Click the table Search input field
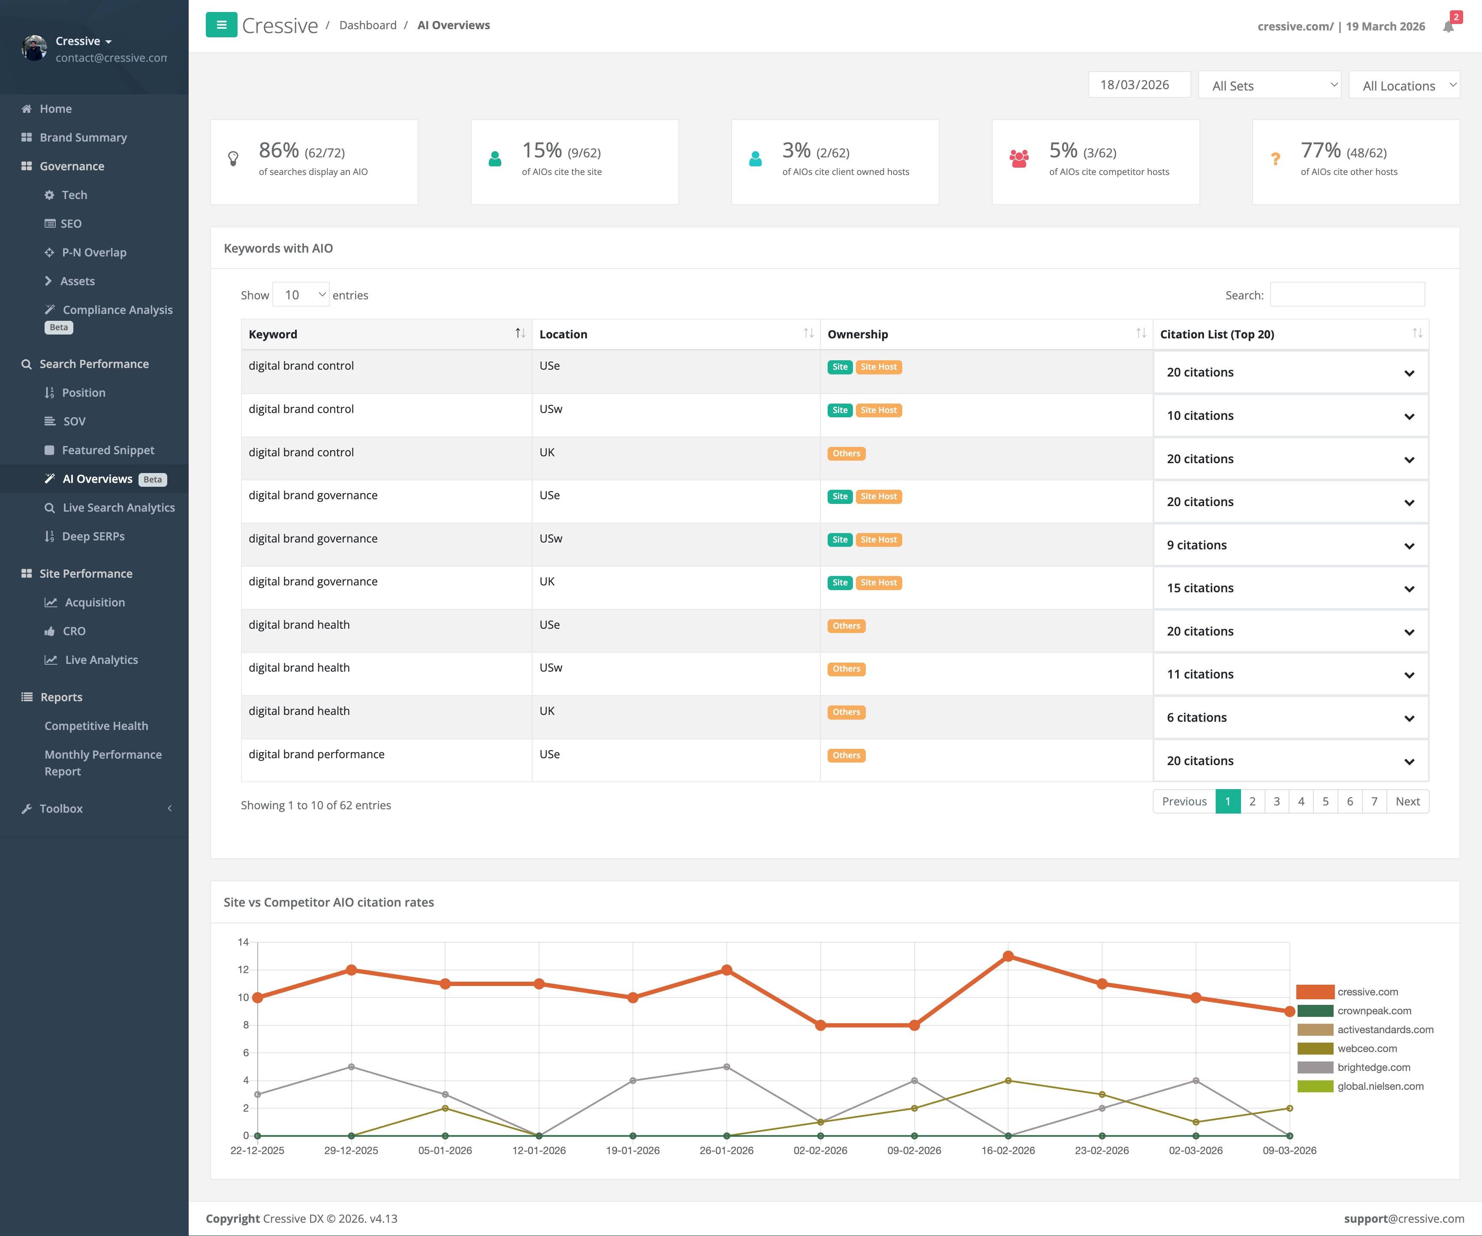Viewport: 1482px width, 1236px height. pos(1347,294)
